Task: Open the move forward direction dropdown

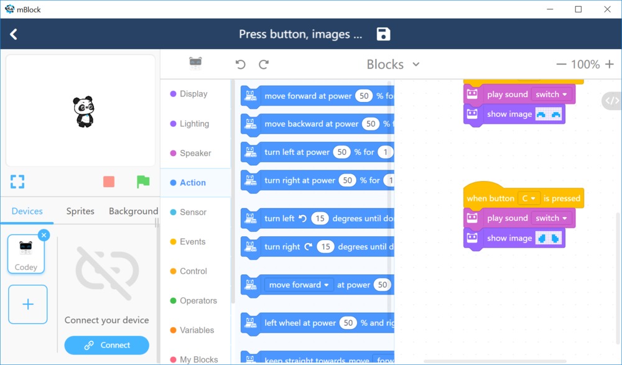Action: click(x=299, y=285)
